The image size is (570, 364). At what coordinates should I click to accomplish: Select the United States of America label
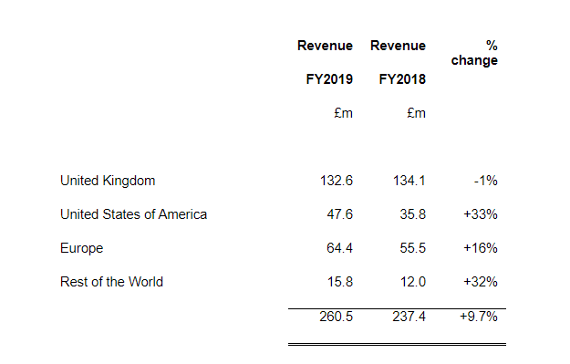click(x=133, y=214)
